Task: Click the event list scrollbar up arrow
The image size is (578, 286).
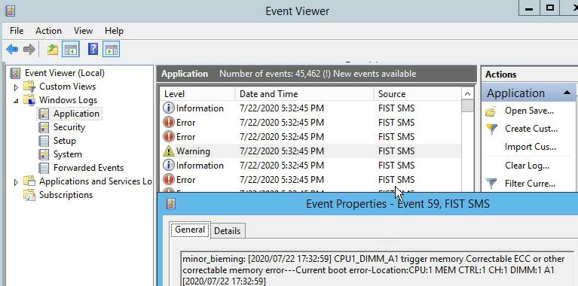Action: coord(467,93)
